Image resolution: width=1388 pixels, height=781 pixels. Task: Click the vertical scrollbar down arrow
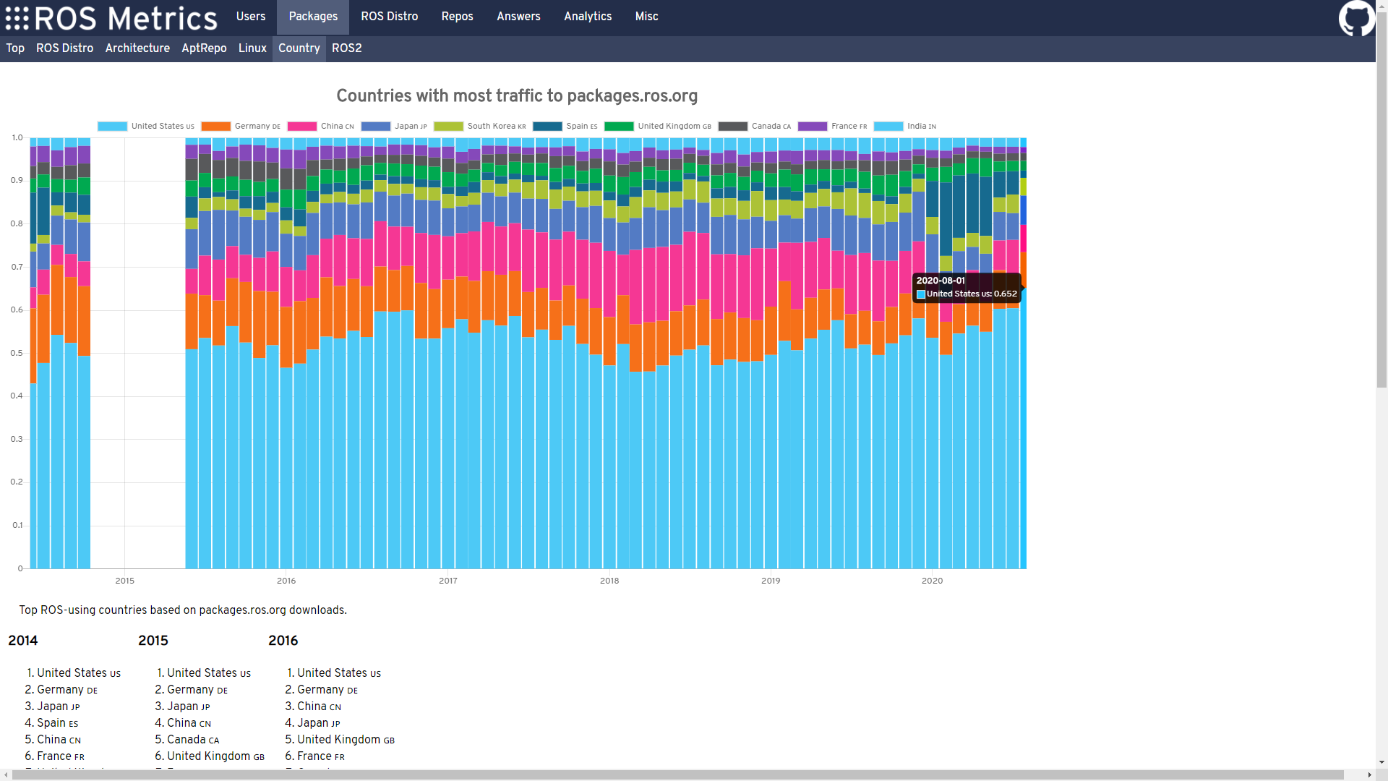coord(1381,762)
